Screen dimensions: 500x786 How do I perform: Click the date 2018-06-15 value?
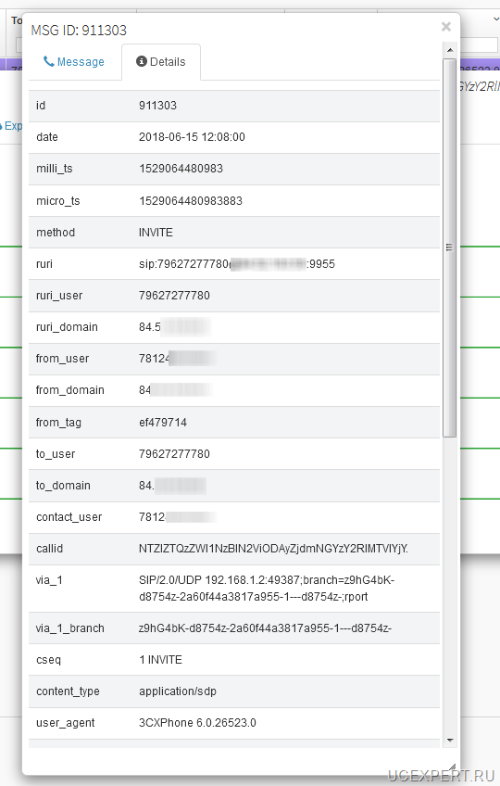coord(192,137)
